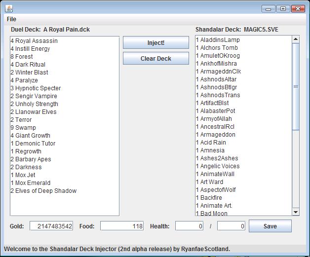This screenshot has width=310, height=257.
Task: Select '2 Terror' row
Action: [65, 120]
